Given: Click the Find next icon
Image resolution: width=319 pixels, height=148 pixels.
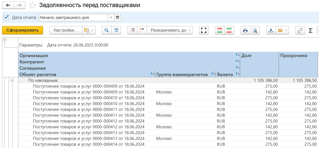Looking at the screenshot, I should [116, 30].
